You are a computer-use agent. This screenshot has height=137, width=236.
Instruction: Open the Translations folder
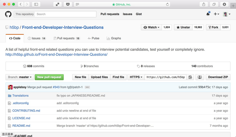pos(20,96)
